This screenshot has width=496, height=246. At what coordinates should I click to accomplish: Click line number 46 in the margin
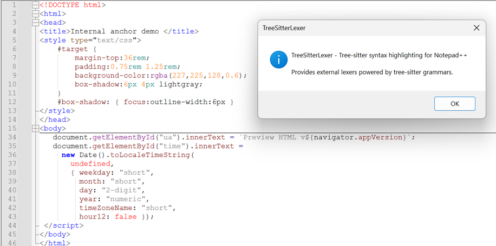tap(12, 243)
